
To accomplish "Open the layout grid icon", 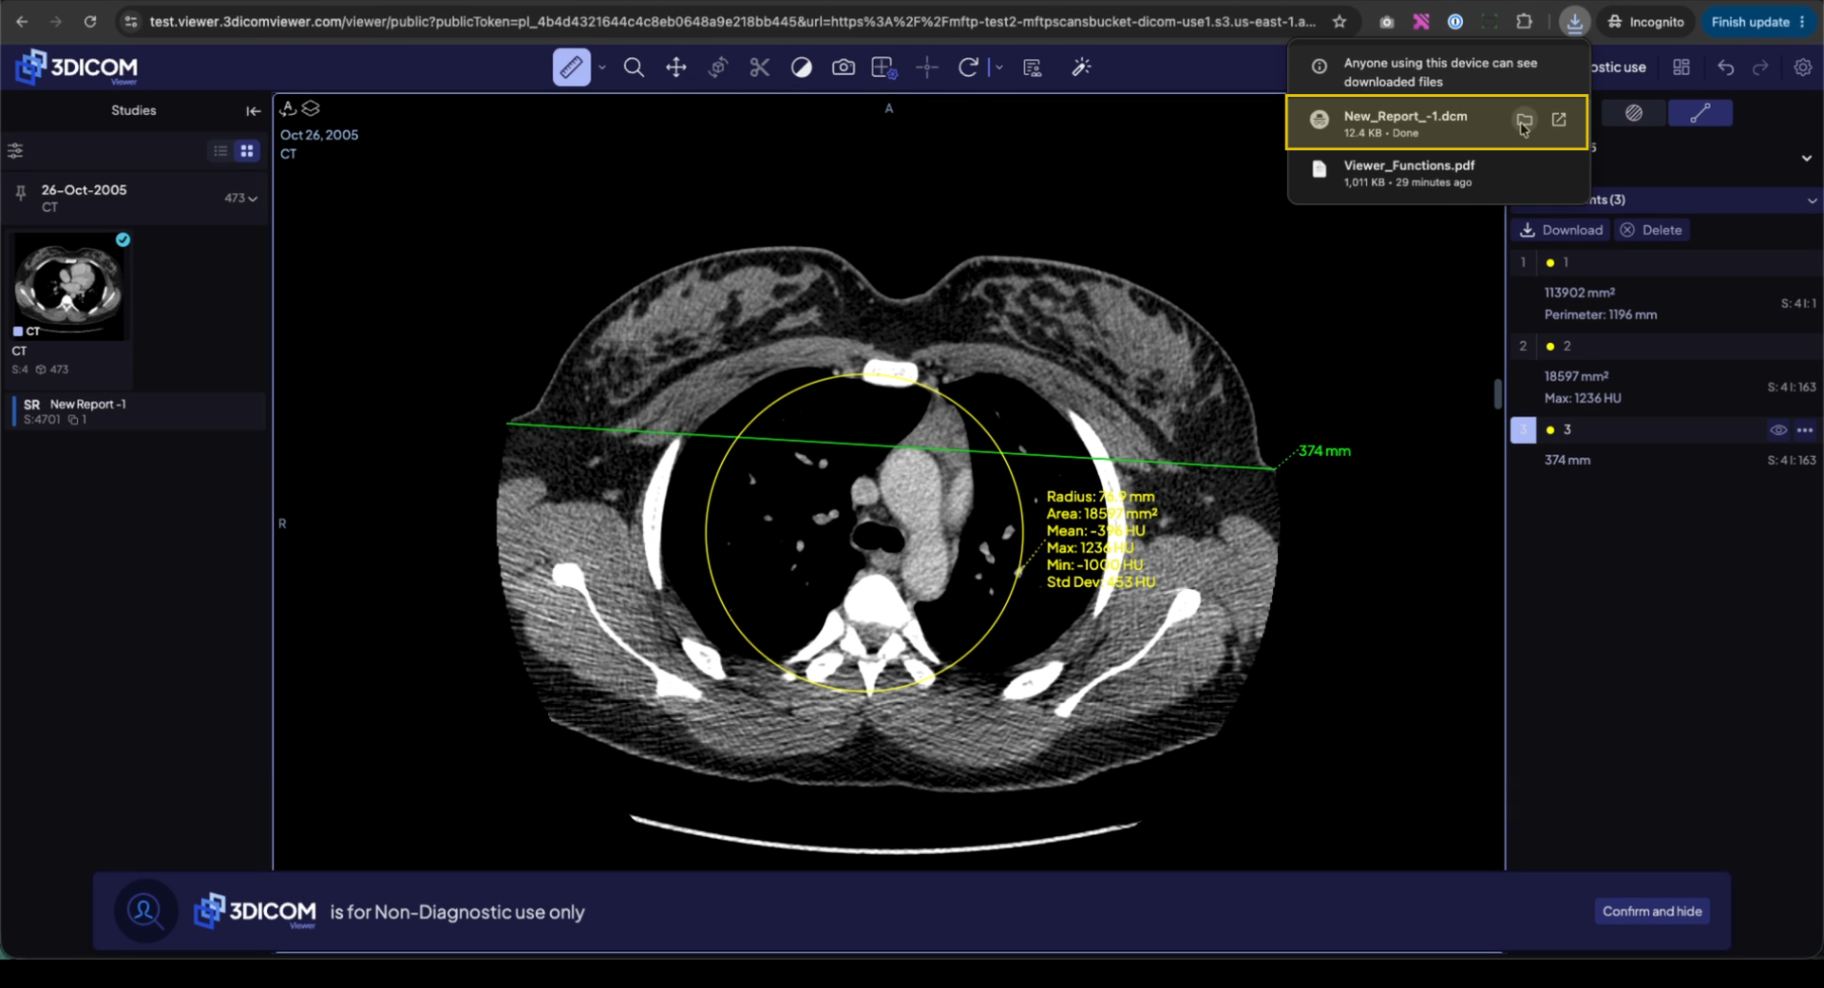I will (1681, 67).
